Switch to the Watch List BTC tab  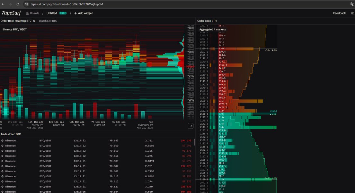(48, 21)
